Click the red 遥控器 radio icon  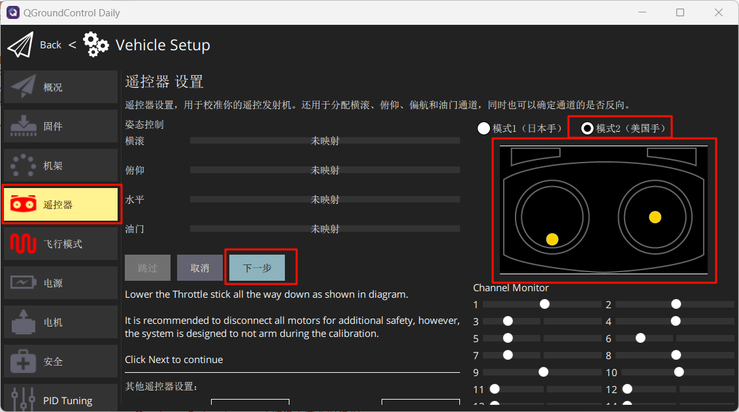click(24, 204)
